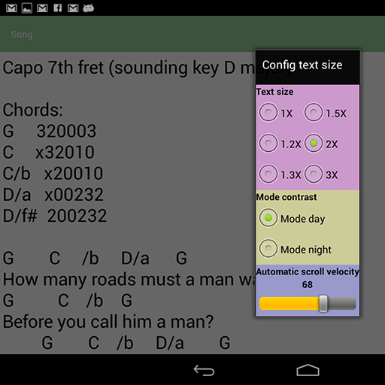The height and width of the screenshot is (385, 385).
Task: Click the Text size section label
Action: [x=274, y=92]
